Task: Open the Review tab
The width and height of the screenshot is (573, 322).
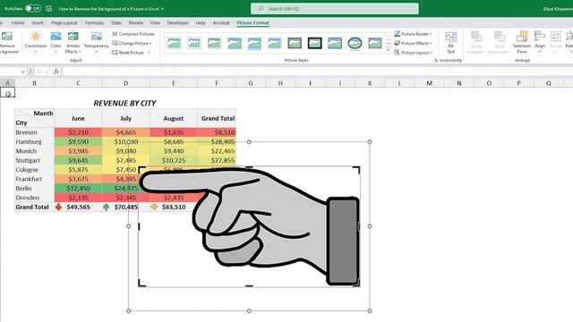Action: (136, 22)
